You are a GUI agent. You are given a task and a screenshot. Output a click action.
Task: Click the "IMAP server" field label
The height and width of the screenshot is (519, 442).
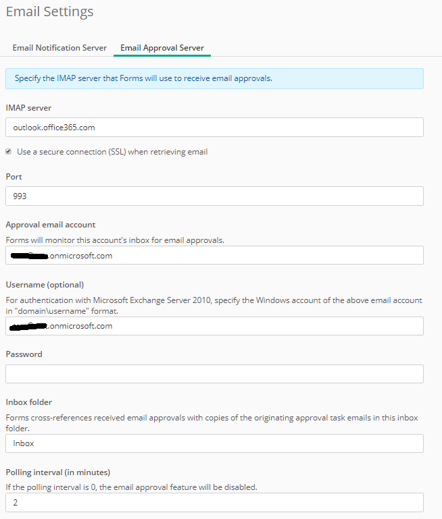coord(28,108)
